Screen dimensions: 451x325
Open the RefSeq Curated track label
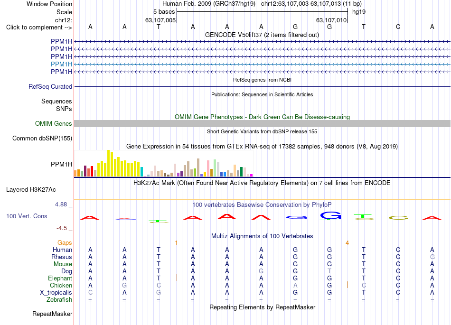point(50,86)
